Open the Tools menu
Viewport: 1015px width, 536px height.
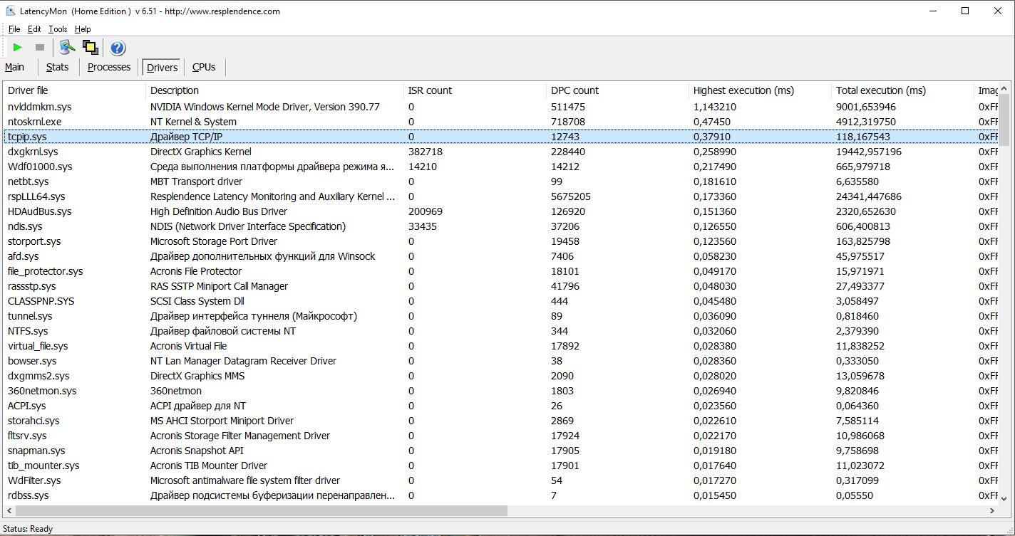pyautogui.click(x=58, y=29)
